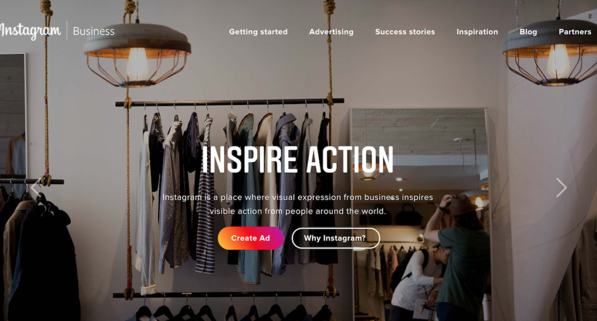Go to the next carousel slide arrow
This screenshot has width=597, height=321.
[x=561, y=187]
